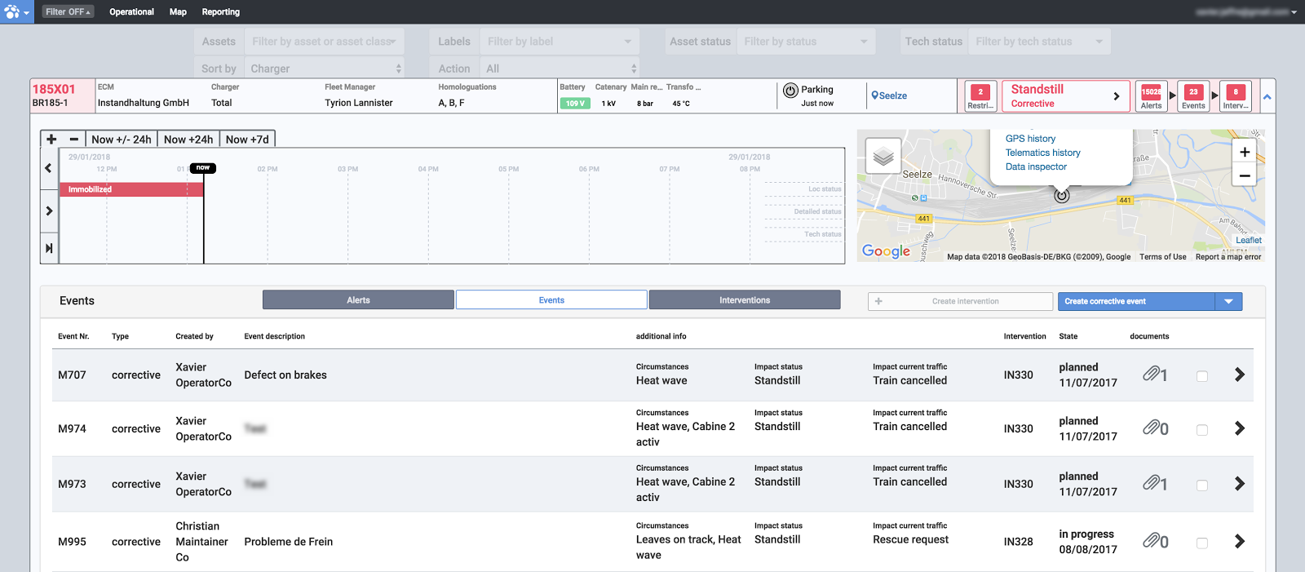This screenshot has width=1305, height=572.
Task: Click the timeline zoom-out minus icon
Action: pyautogui.click(x=73, y=140)
